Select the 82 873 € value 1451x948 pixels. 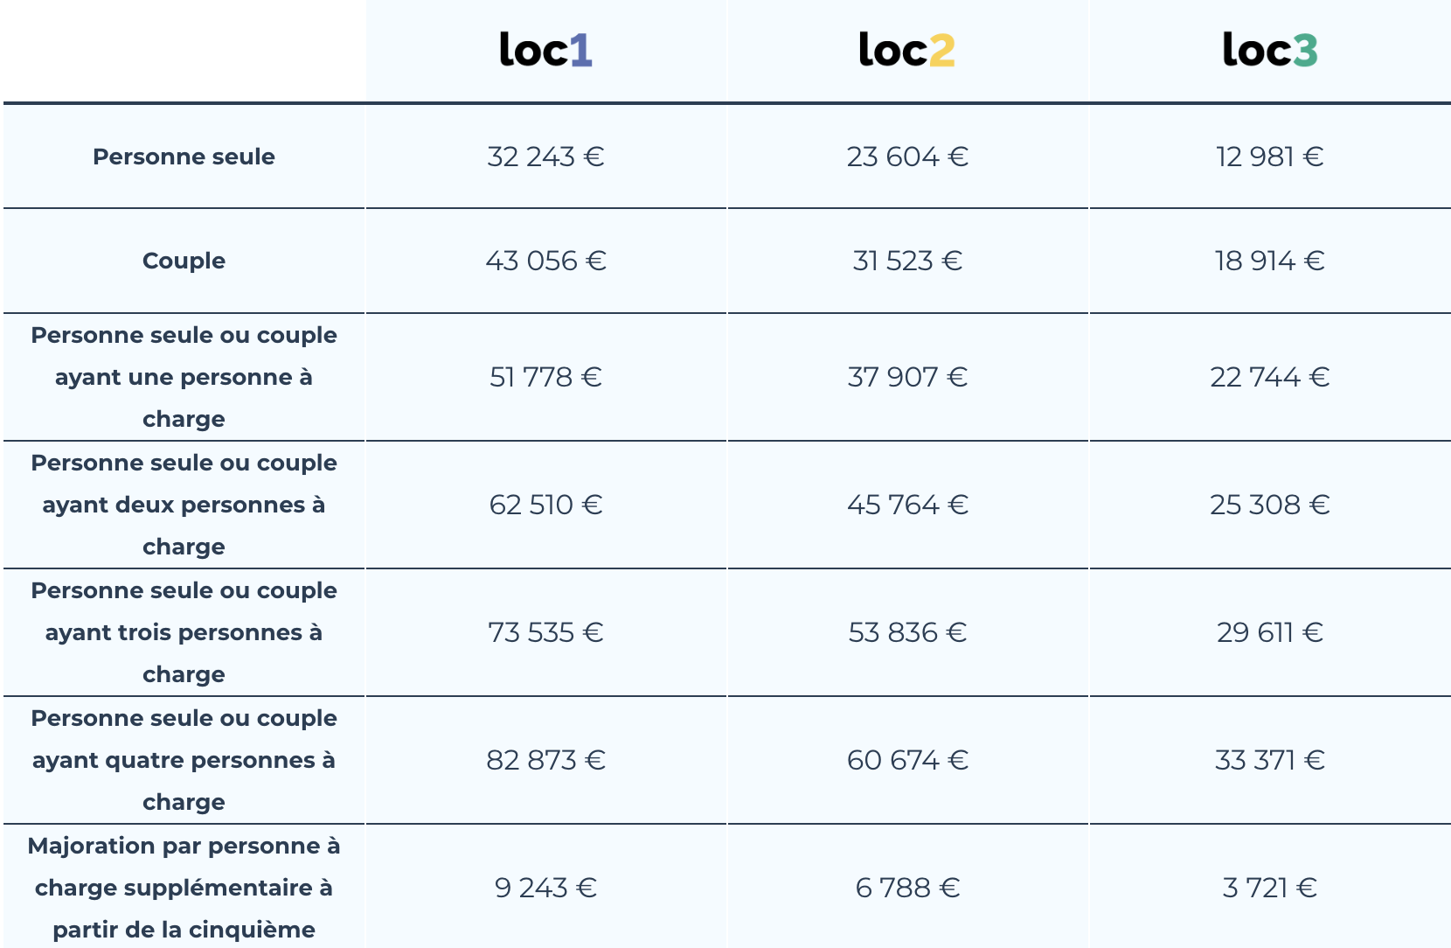545,760
